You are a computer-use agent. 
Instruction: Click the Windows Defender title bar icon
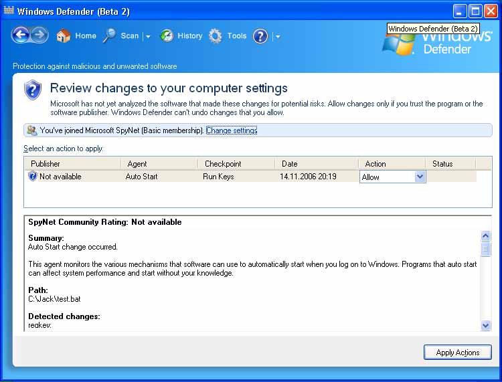[x=9, y=10]
